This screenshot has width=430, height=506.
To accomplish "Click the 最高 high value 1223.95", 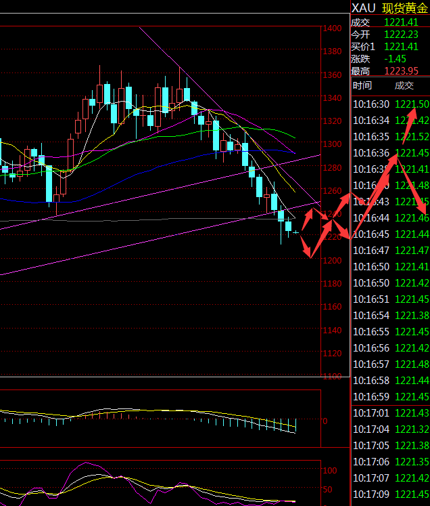I will 401,70.
